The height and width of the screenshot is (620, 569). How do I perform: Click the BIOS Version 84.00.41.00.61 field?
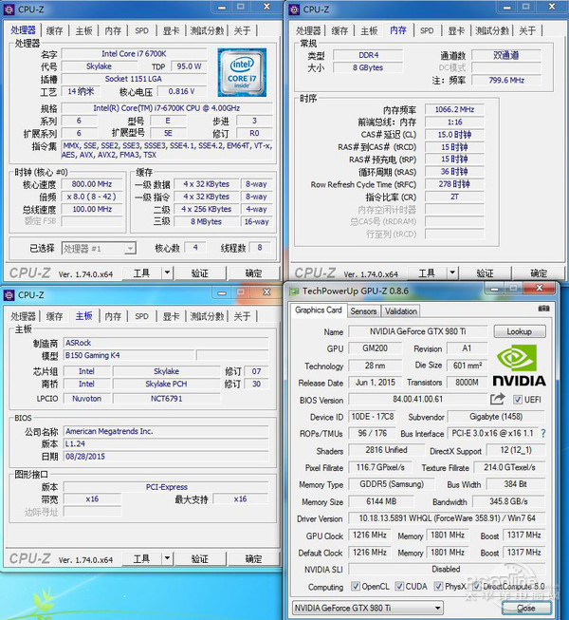(x=418, y=400)
